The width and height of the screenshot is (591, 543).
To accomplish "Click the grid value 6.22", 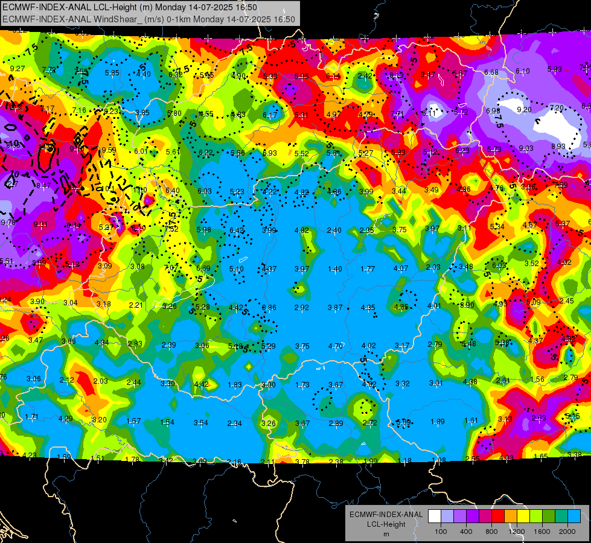I will (206, 153).
